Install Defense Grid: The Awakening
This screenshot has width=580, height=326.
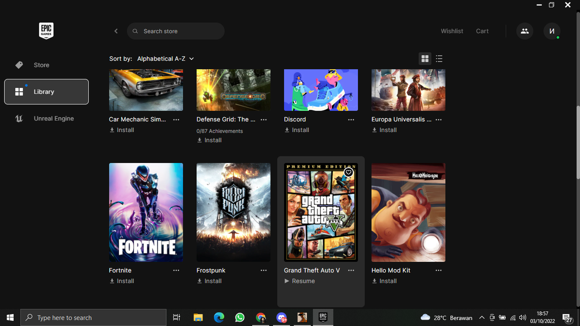[x=209, y=140]
